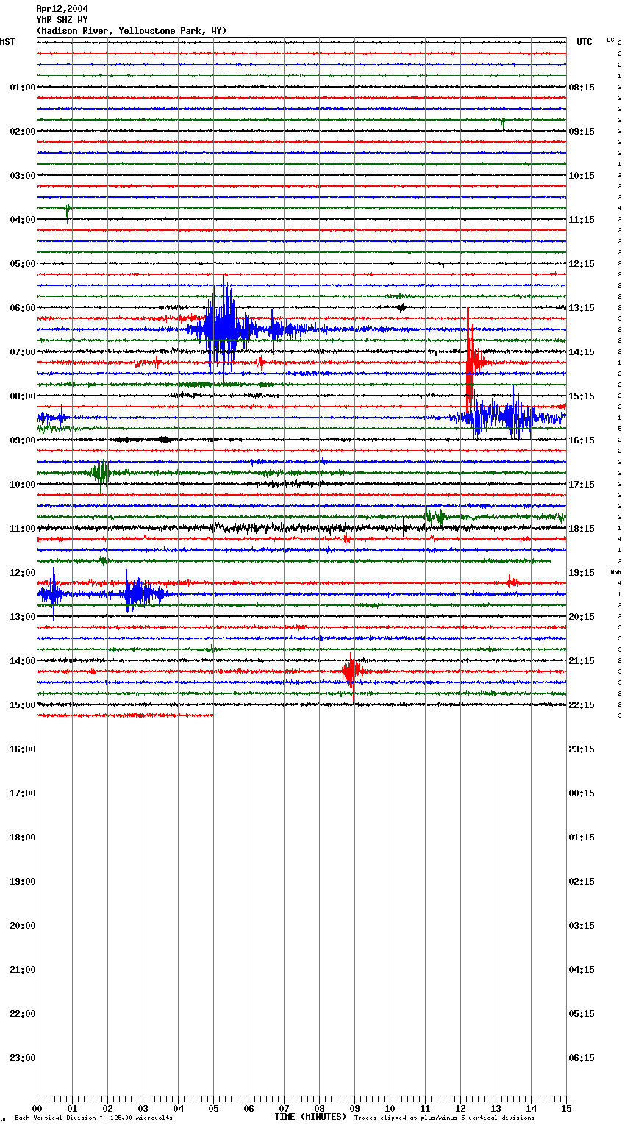Select the "13:00" MST hour label
Viewport: 625px width, 1128px height.
[23, 617]
